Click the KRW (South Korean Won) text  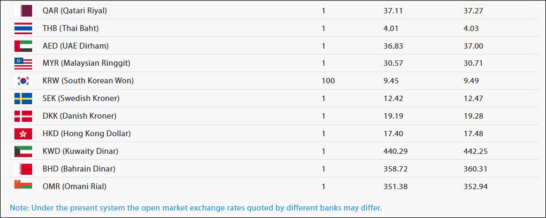[x=88, y=81]
